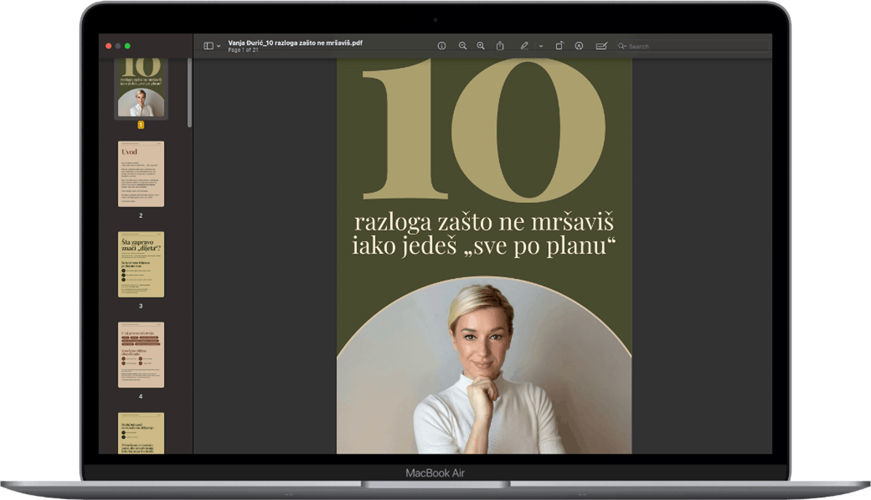Zoom out of the PDF page
Screen dimensions: 871x500
click(462, 46)
